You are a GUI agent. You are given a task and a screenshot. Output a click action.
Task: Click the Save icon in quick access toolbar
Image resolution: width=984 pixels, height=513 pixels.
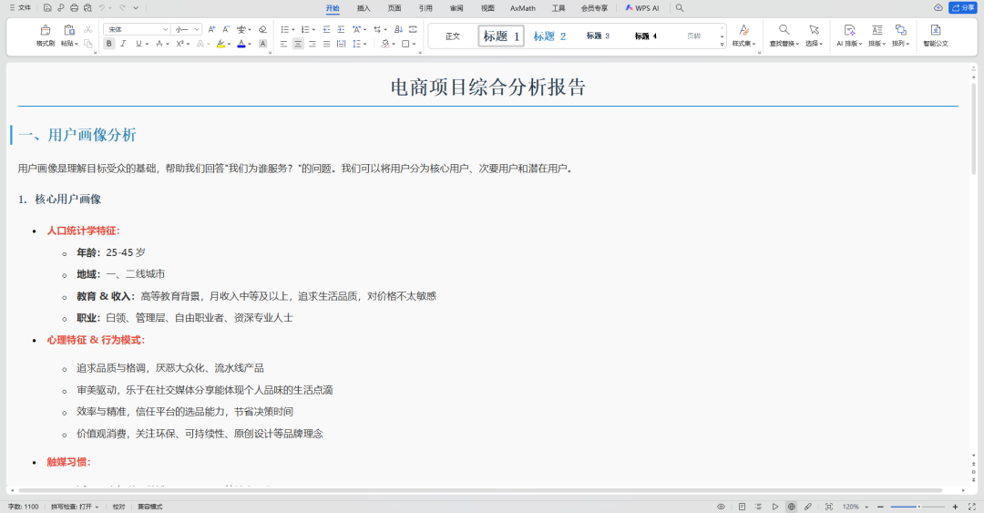tap(47, 8)
